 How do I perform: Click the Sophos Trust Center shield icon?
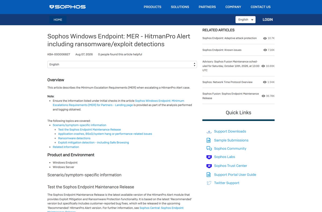point(209,166)
